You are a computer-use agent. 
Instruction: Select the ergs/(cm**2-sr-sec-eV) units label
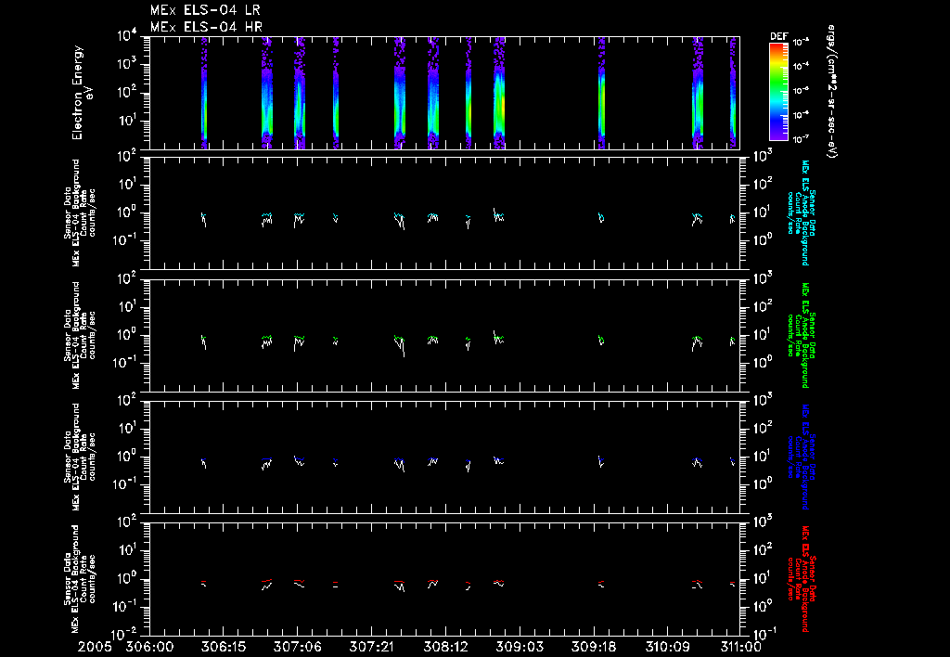click(832, 92)
